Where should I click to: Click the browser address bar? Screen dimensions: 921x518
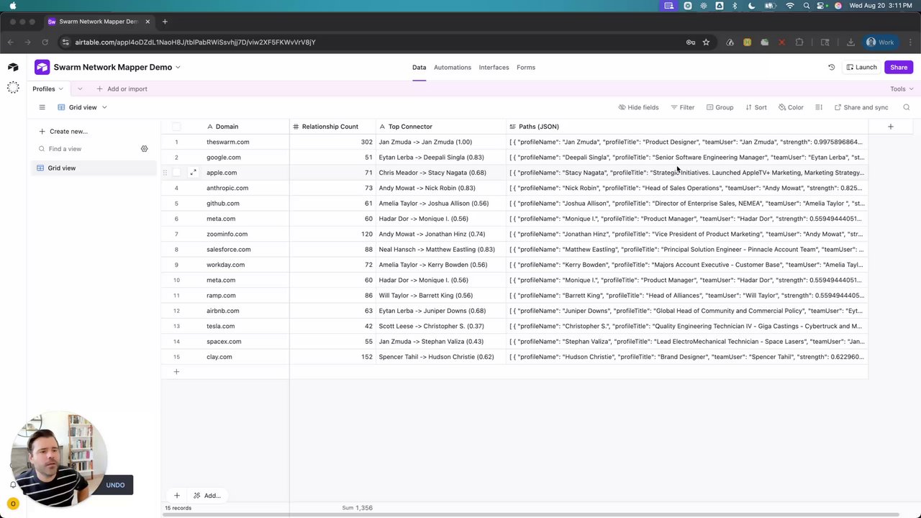point(374,42)
